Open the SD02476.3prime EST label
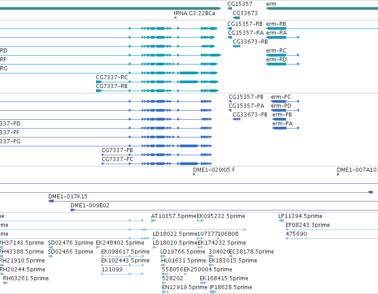This screenshot has width=378, height=294. click(x=70, y=243)
